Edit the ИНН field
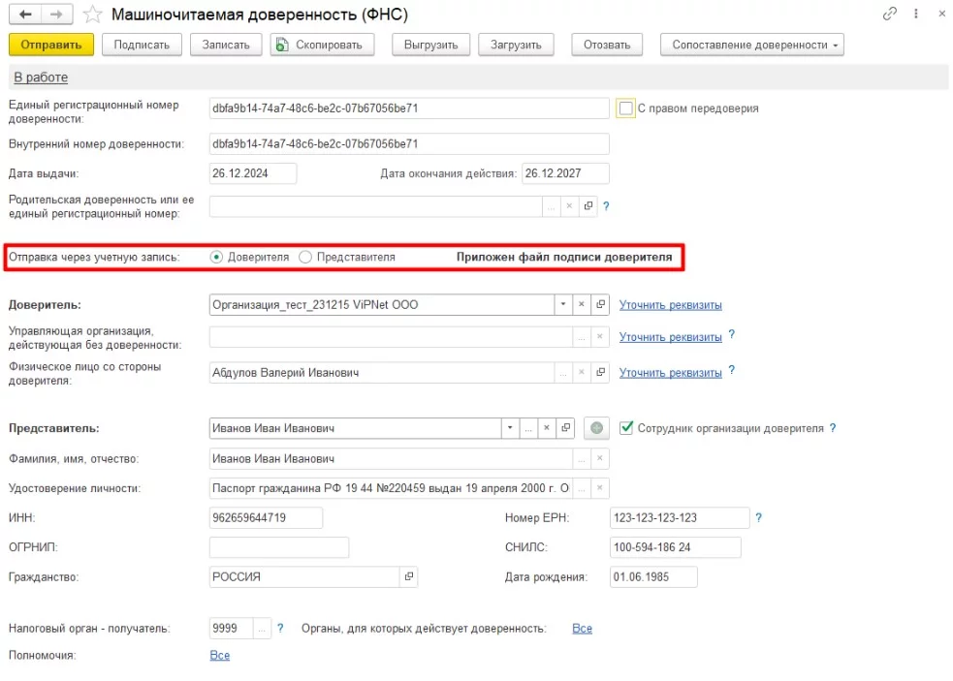 tap(266, 517)
